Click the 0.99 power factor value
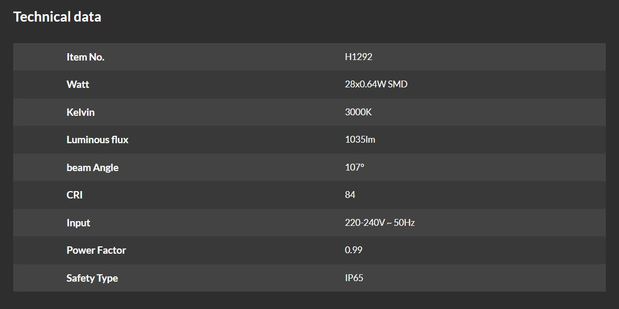 353,250
